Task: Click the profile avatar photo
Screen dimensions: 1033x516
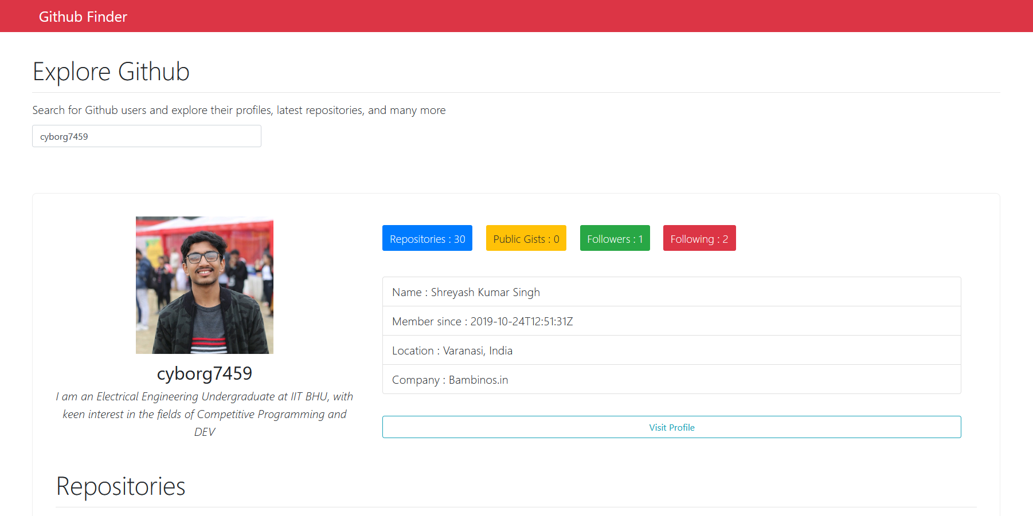Action: 204,285
